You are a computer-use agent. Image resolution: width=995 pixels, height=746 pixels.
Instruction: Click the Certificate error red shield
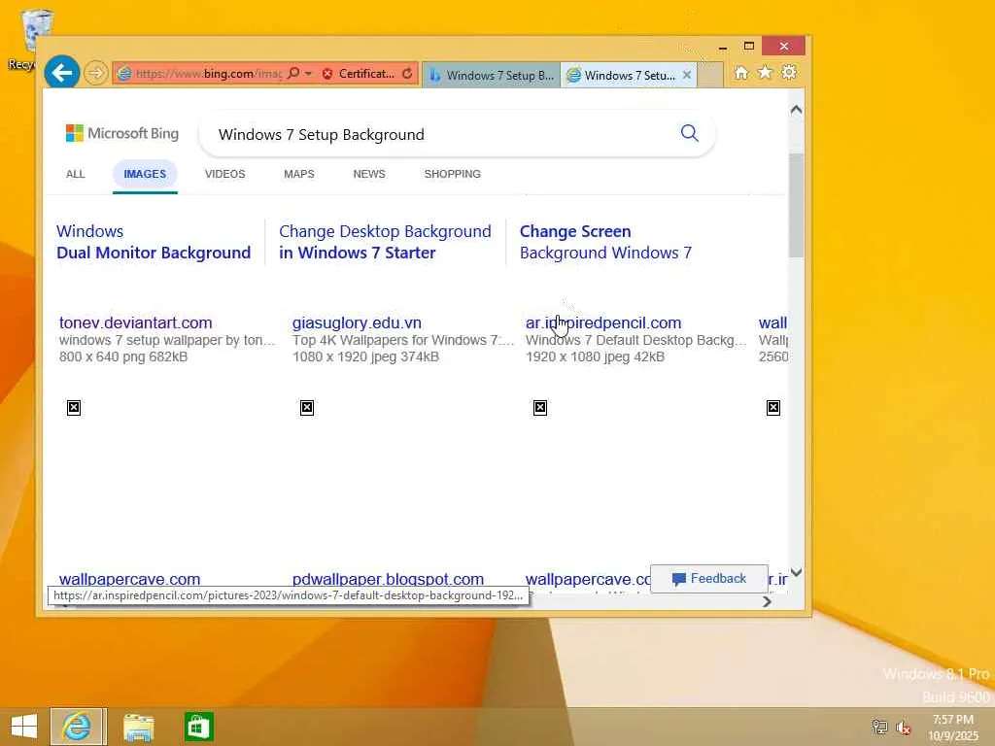coord(327,74)
